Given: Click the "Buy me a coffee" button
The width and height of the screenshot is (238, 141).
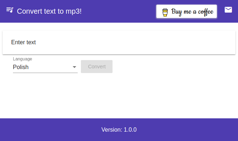Looking at the screenshot, I should tap(187, 12).
